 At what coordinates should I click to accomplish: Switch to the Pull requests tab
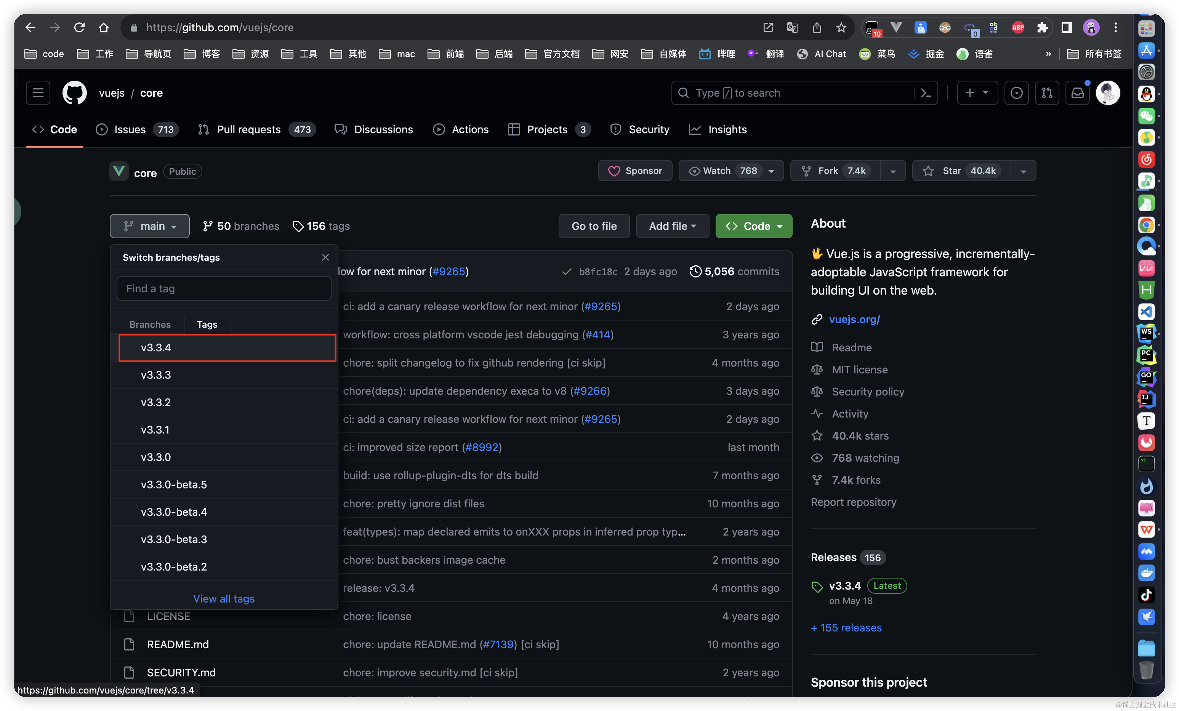257,129
